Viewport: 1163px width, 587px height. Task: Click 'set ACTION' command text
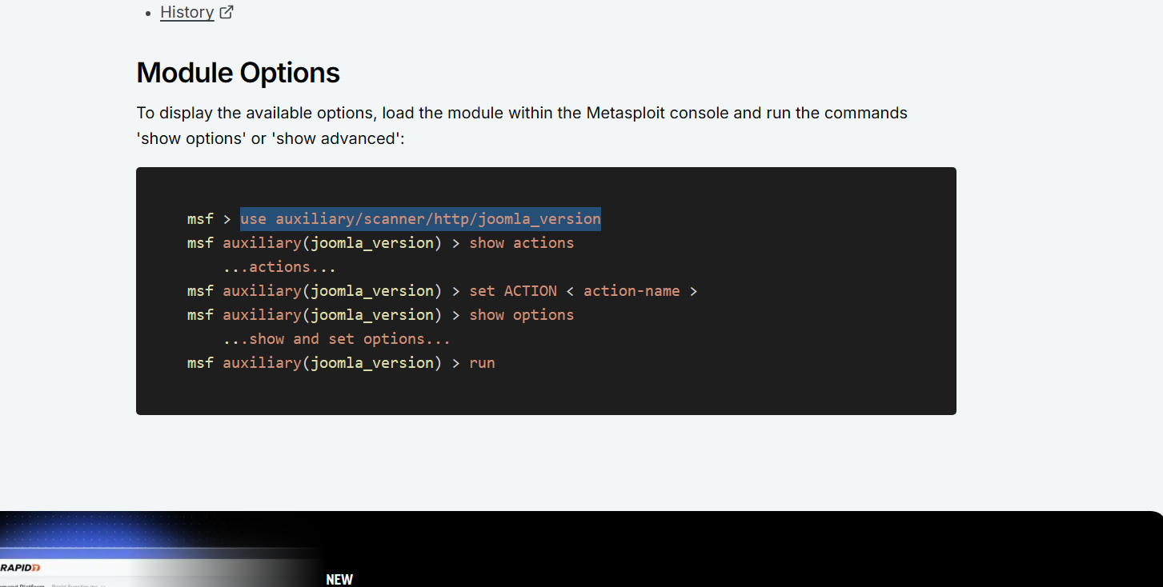click(512, 290)
